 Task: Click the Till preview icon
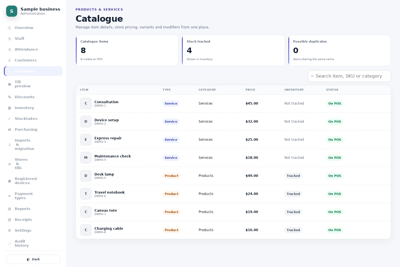pos(9,84)
